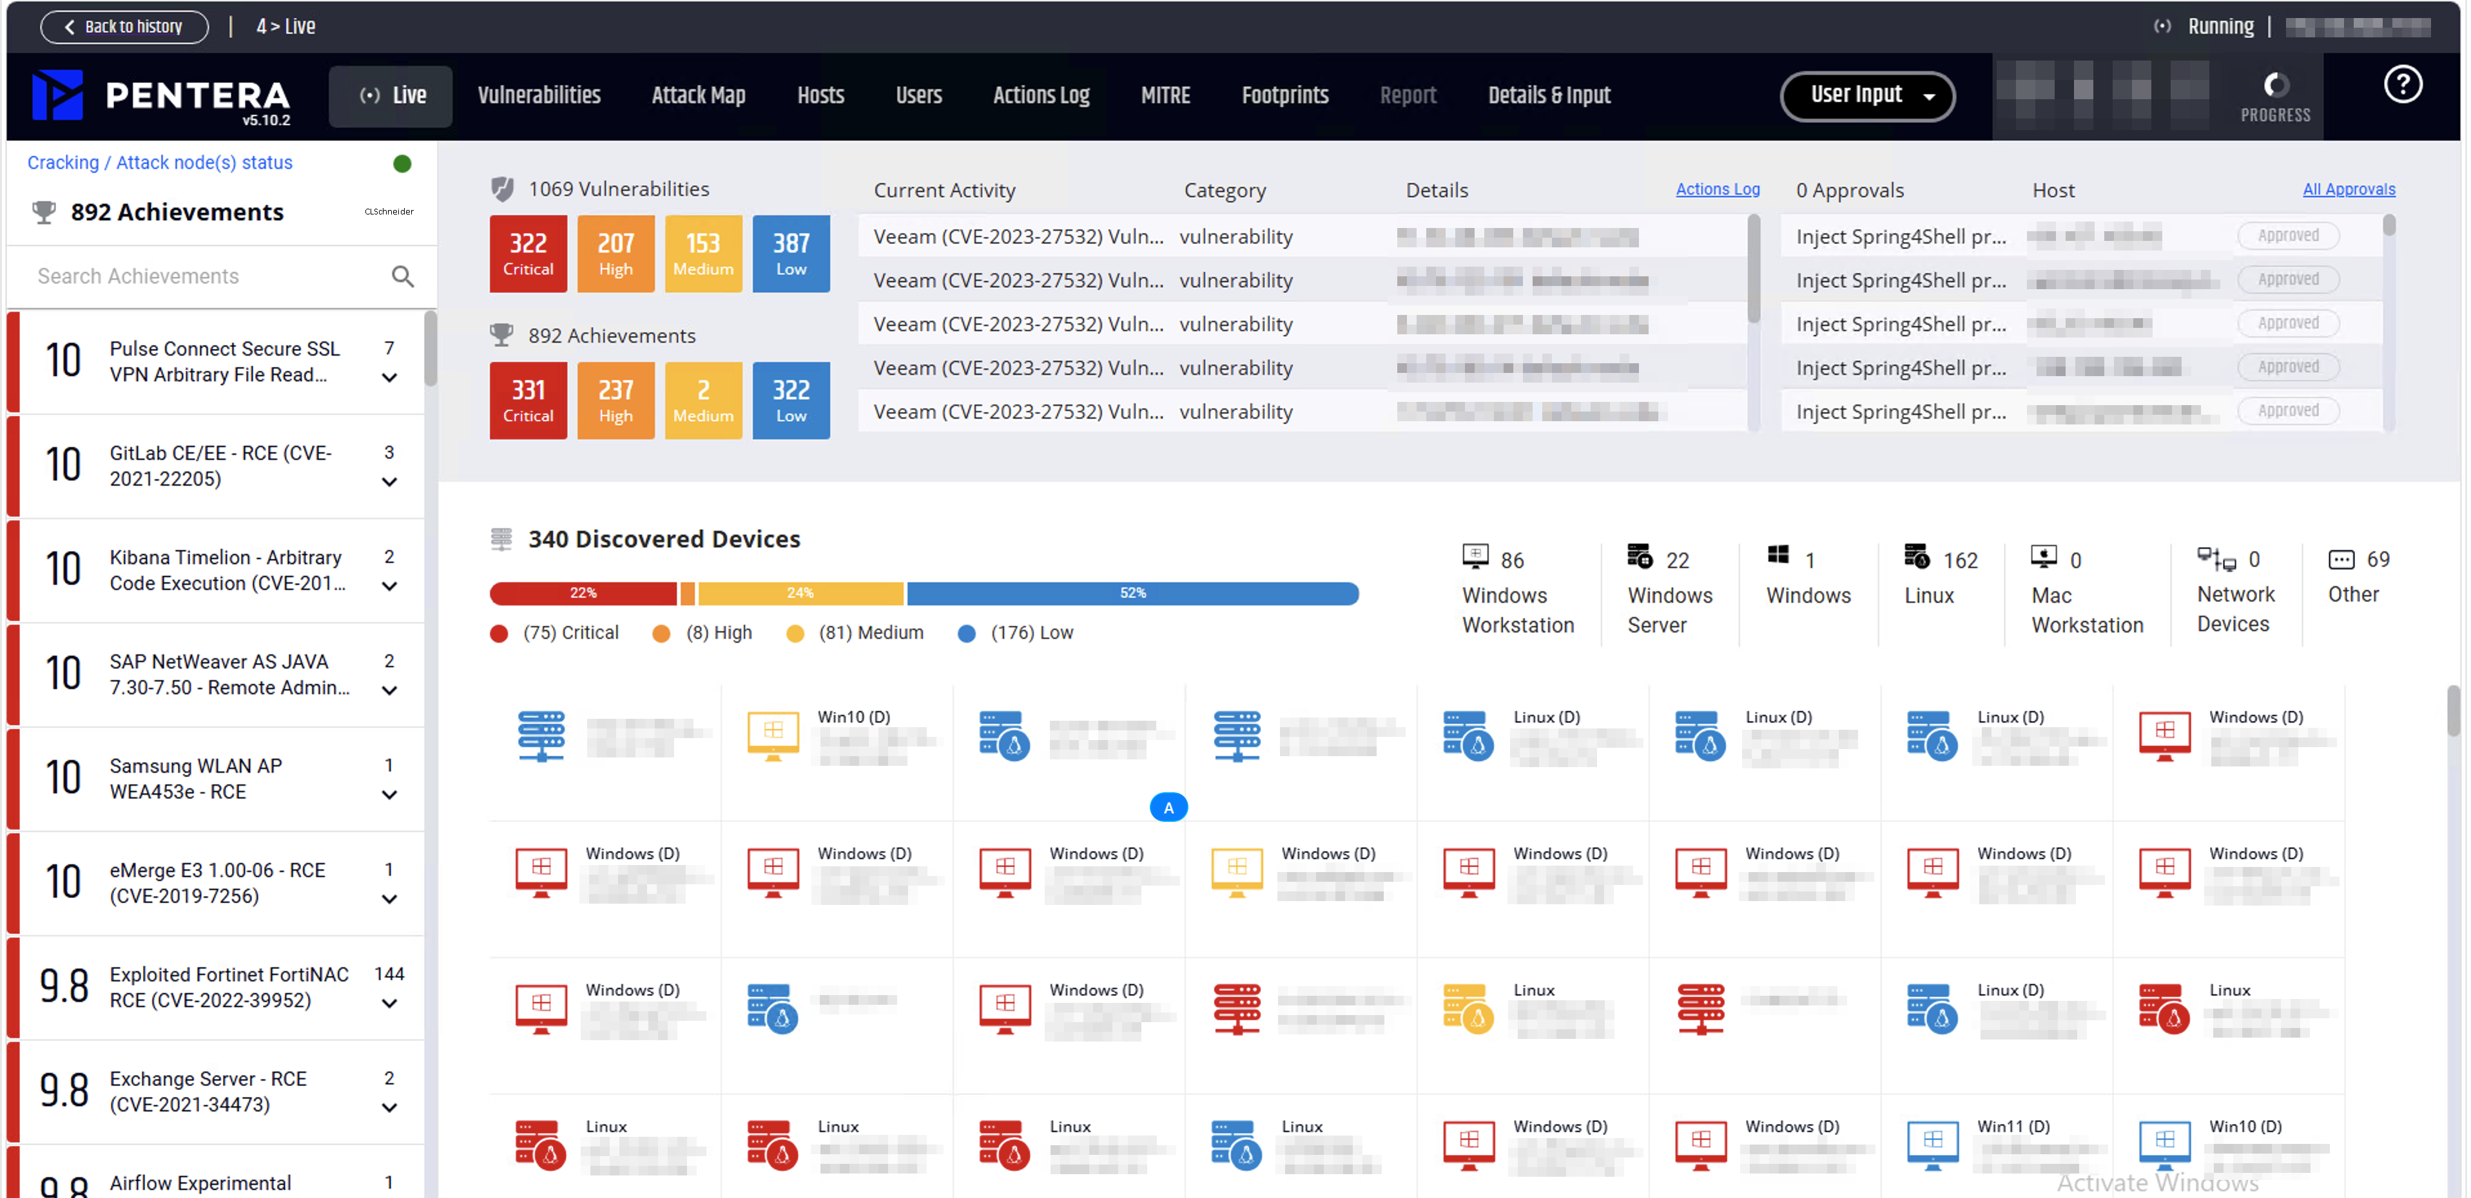The width and height of the screenshot is (2471, 1198).
Task: Select the yellow Win10 (D) workstation icon
Action: pos(772,736)
